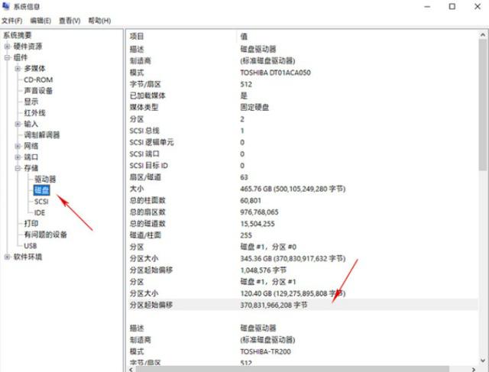Select the SCSI 目标 ID row
Image resolution: width=489 pixels, height=372 pixels.
pyautogui.click(x=303, y=166)
